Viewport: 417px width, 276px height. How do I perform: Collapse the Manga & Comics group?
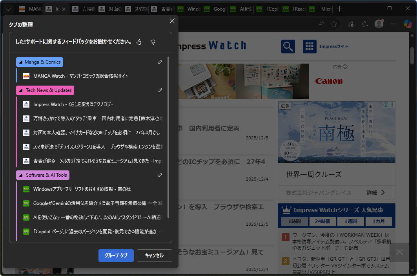pyautogui.click(x=21, y=62)
